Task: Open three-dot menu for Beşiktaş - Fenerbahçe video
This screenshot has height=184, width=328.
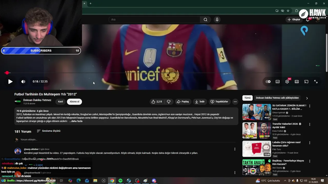Action: coord(310,161)
